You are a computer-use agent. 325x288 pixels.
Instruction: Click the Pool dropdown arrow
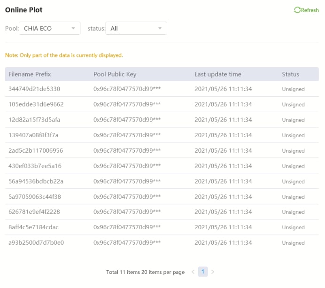click(x=73, y=28)
